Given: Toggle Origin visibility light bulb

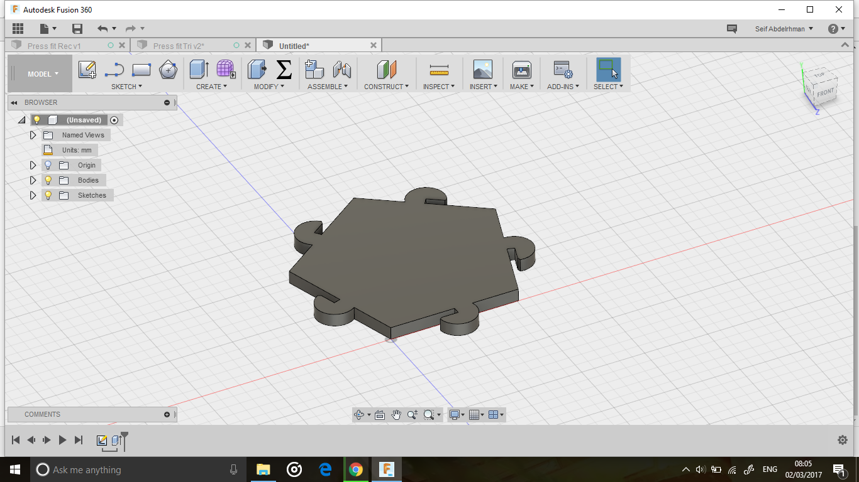Looking at the screenshot, I should click(x=48, y=165).
